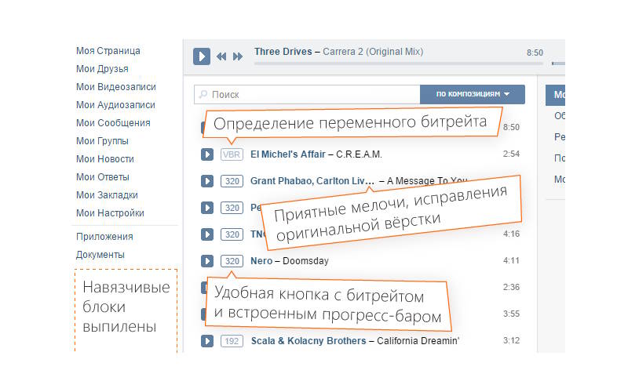Skip to next track in player
The image size is (628, 392).
point(238,56)
